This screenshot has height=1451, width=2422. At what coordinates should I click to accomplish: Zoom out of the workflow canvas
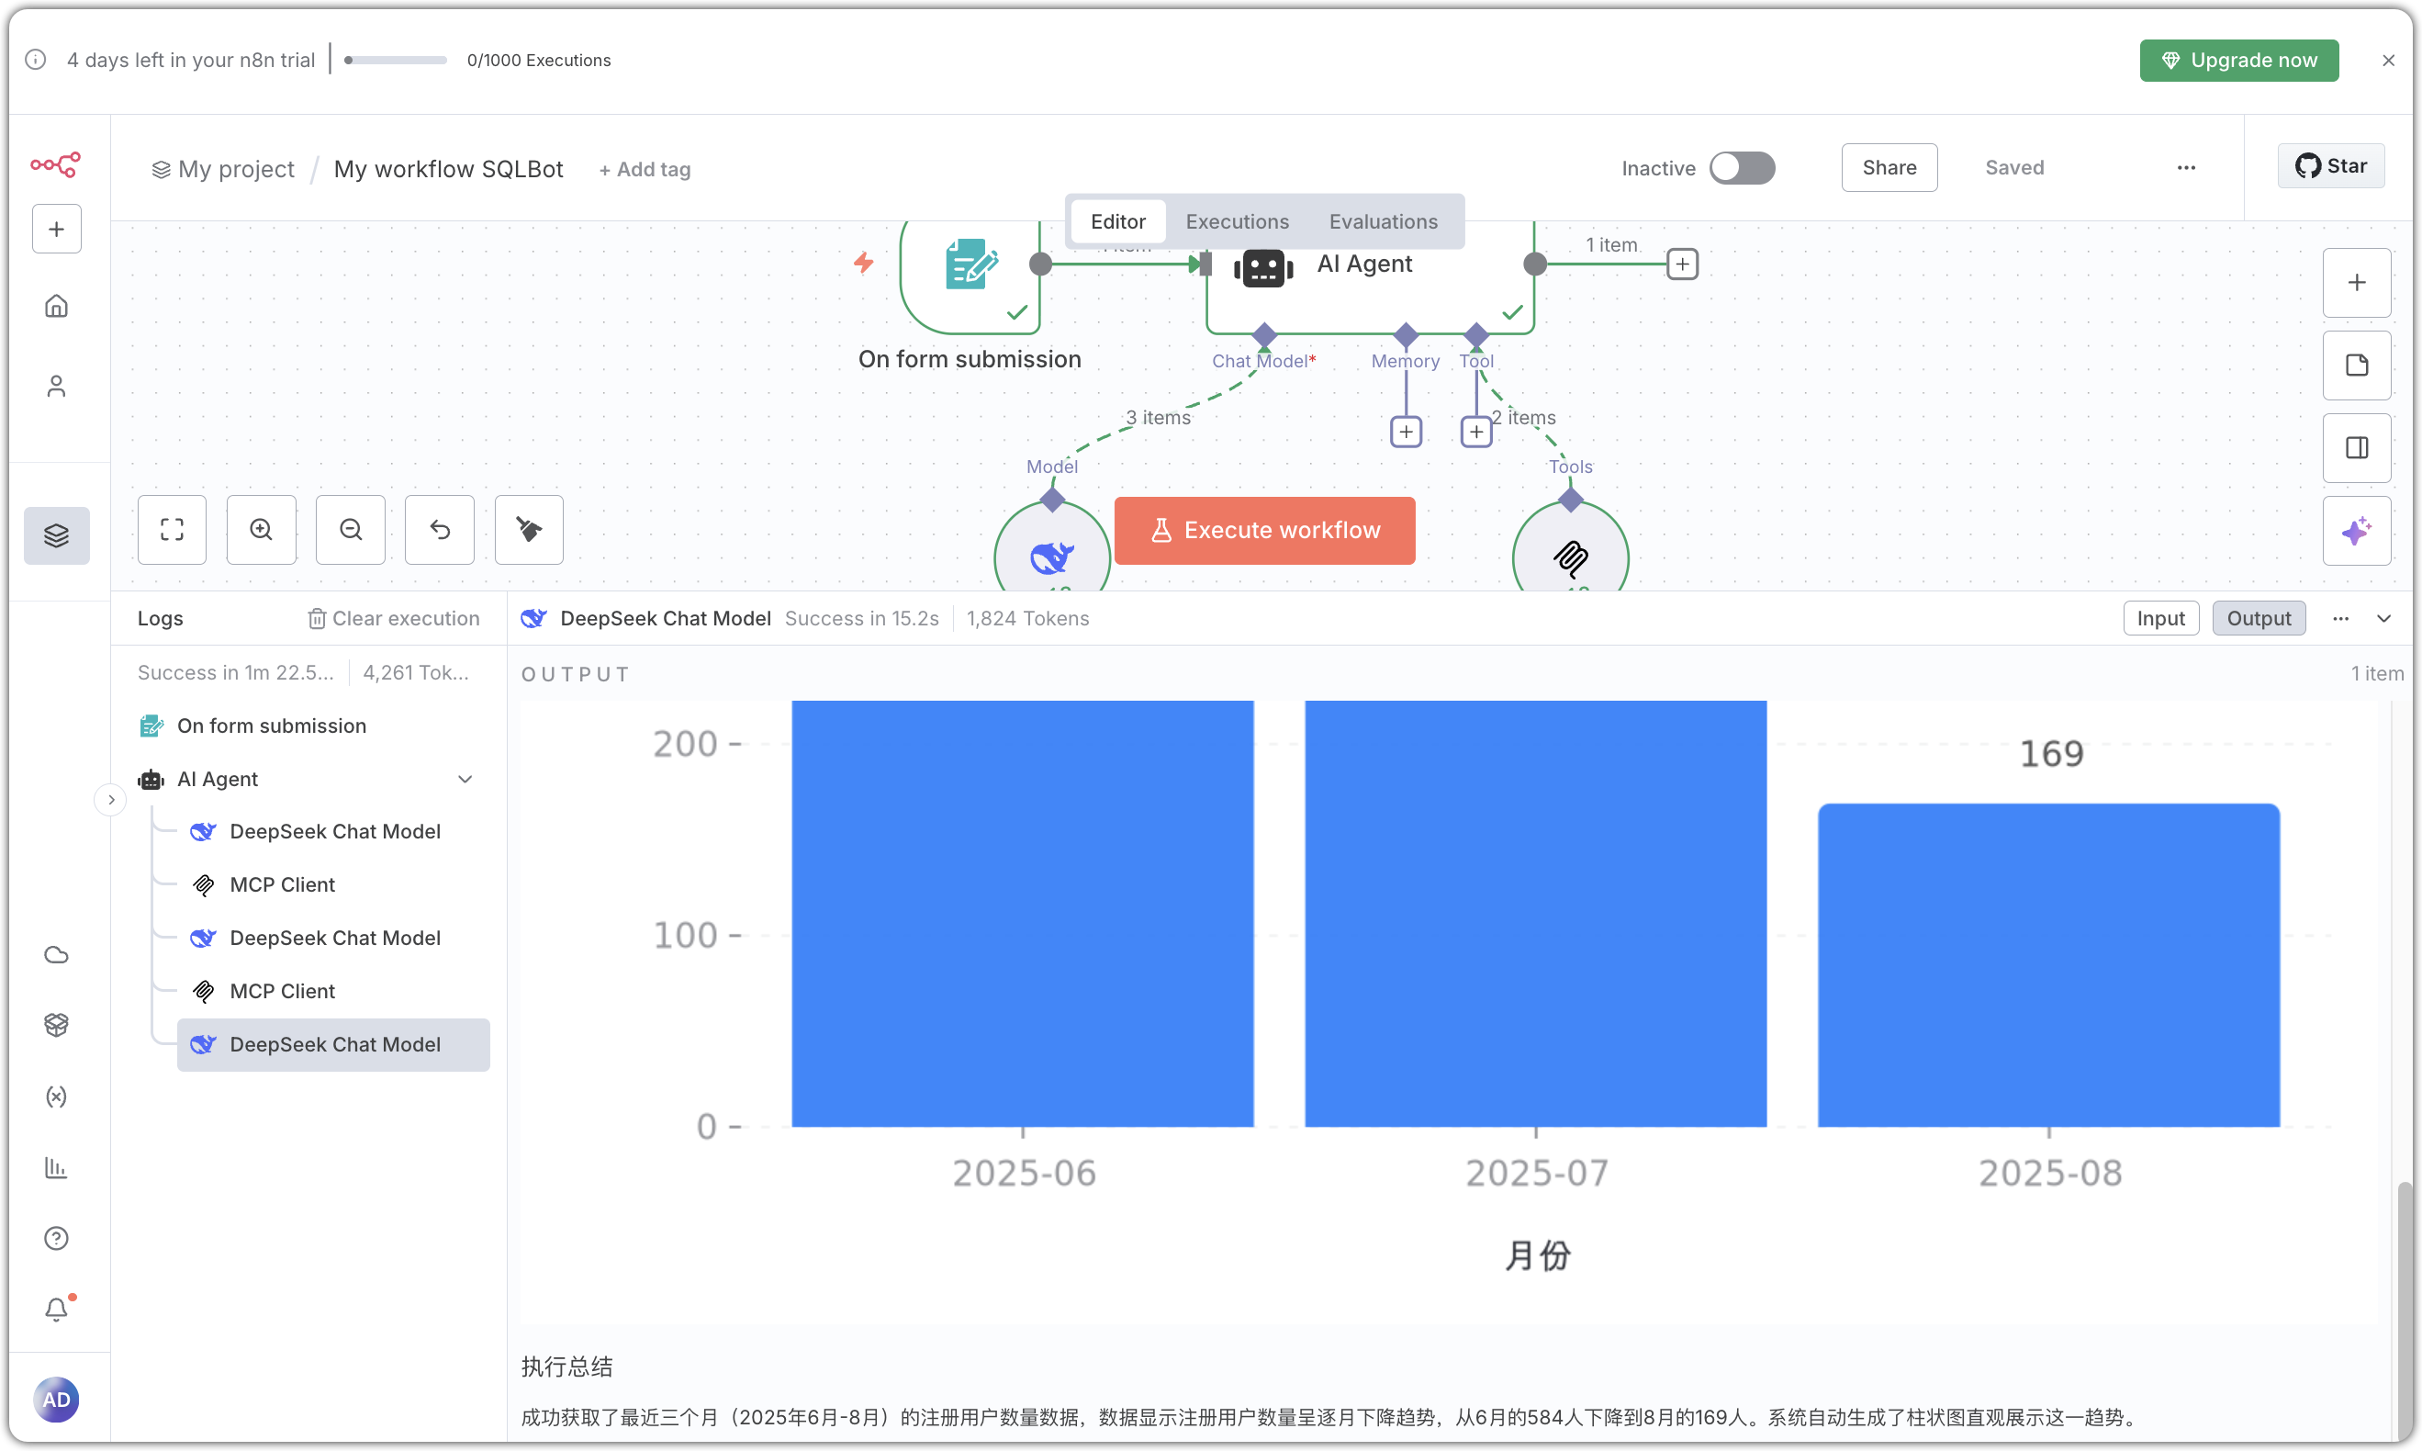350,530
